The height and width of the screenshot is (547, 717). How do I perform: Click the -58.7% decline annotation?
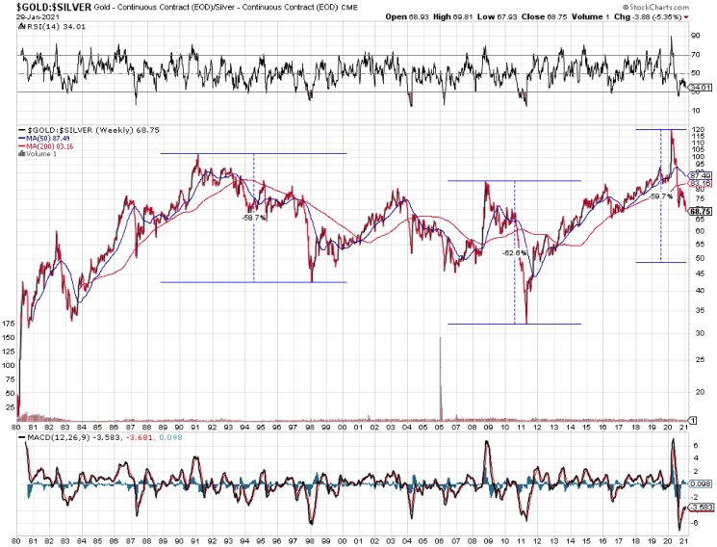tap(254, 218)
